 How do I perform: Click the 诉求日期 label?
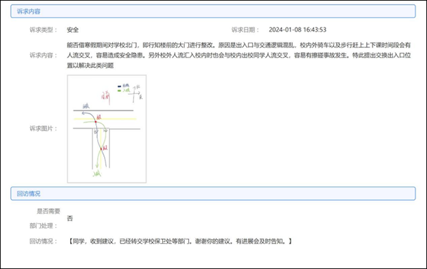245,30
